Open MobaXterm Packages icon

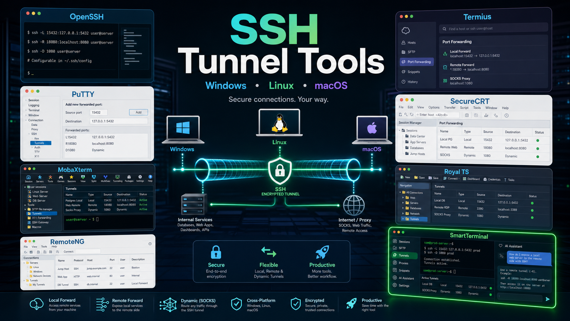129,177
